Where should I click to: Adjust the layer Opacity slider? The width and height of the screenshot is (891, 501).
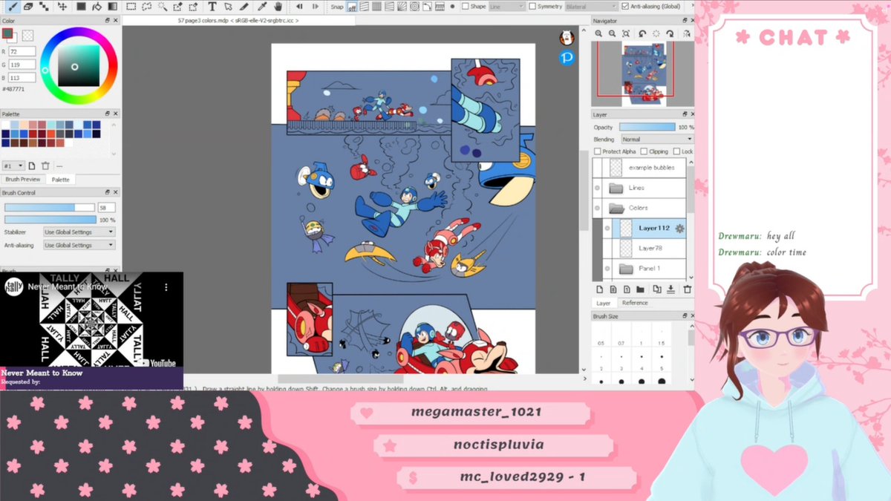coord(647,127)
